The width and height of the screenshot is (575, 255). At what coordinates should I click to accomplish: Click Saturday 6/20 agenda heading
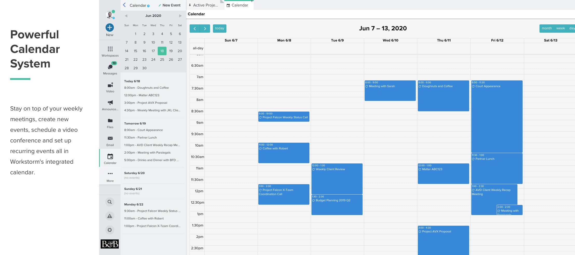[134, 173]
